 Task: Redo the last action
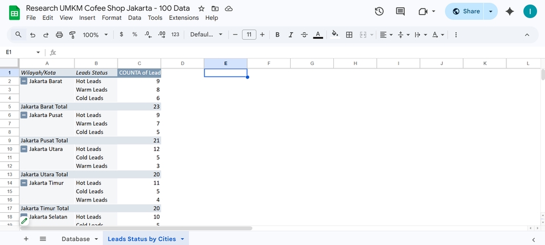[46, 35]
